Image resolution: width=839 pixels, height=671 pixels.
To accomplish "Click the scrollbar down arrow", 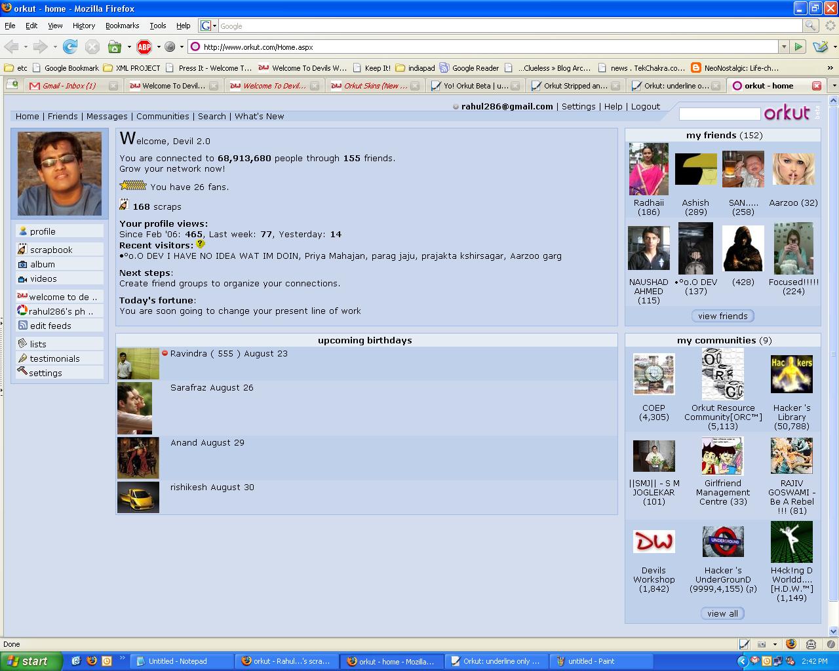I will 834,631.
